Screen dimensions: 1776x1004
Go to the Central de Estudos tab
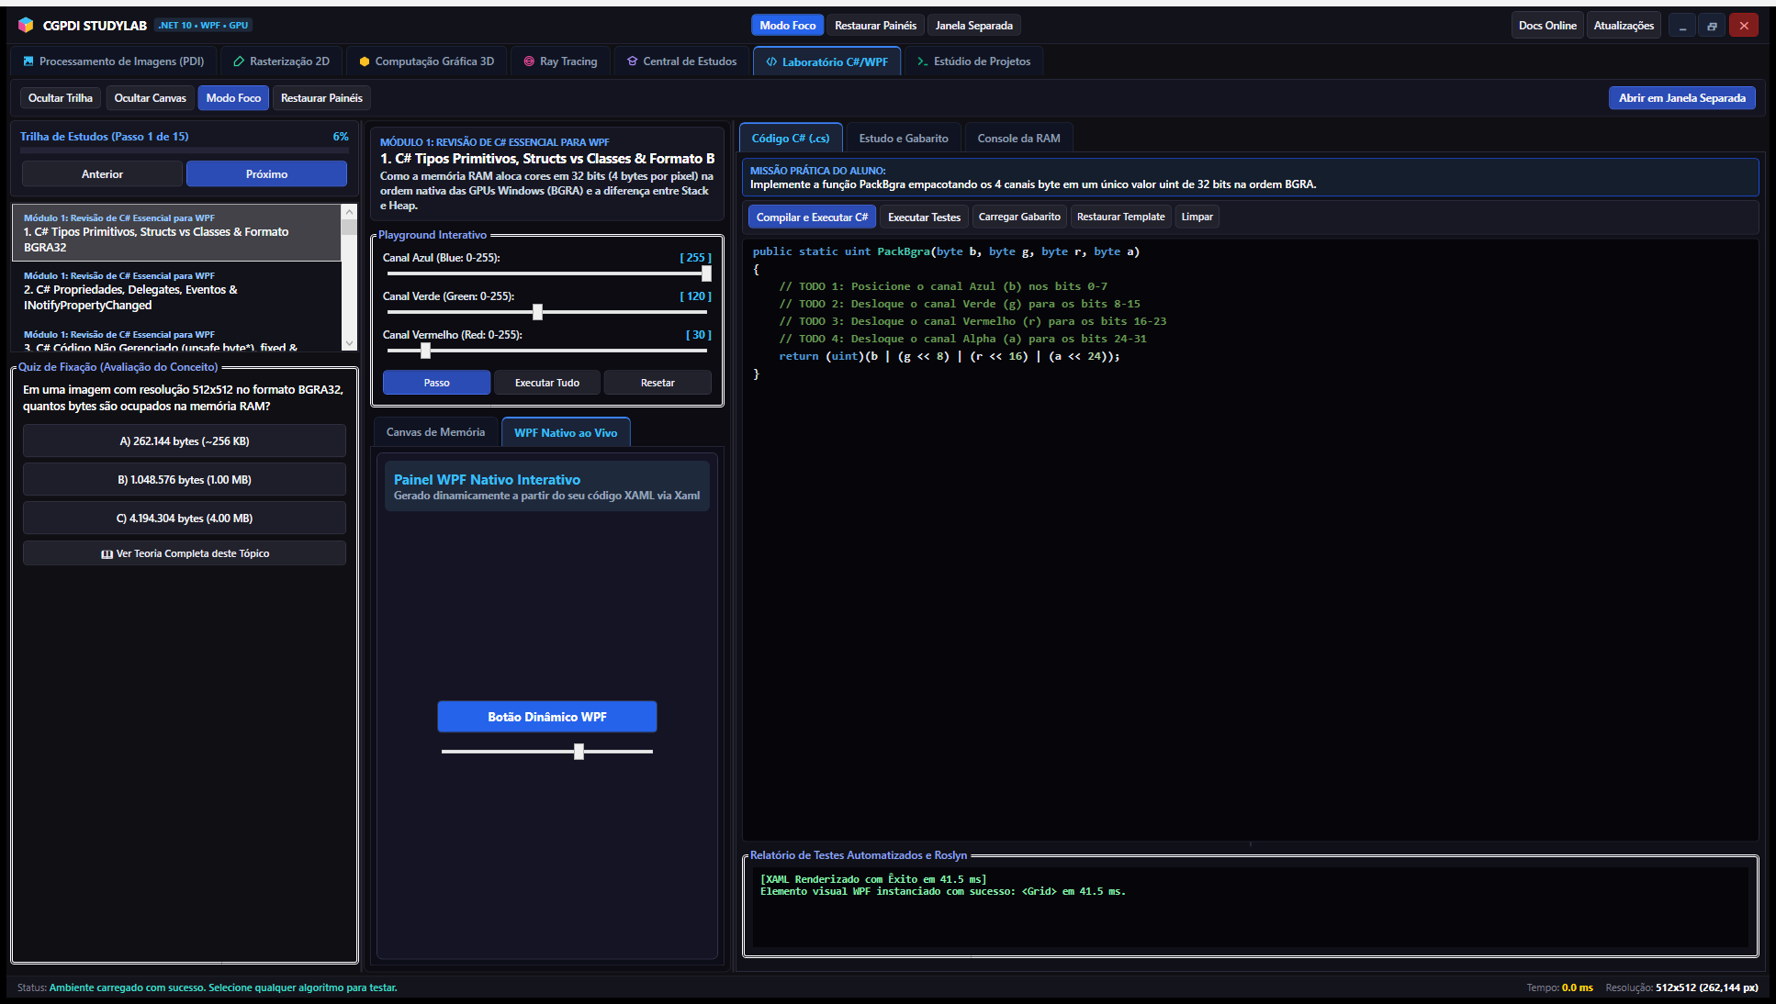click(682, 61)
